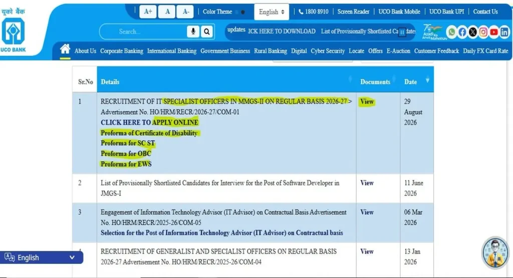Click the UCO Bank logo
This screenshot has height=278, width=513.
tap(13, 30)
